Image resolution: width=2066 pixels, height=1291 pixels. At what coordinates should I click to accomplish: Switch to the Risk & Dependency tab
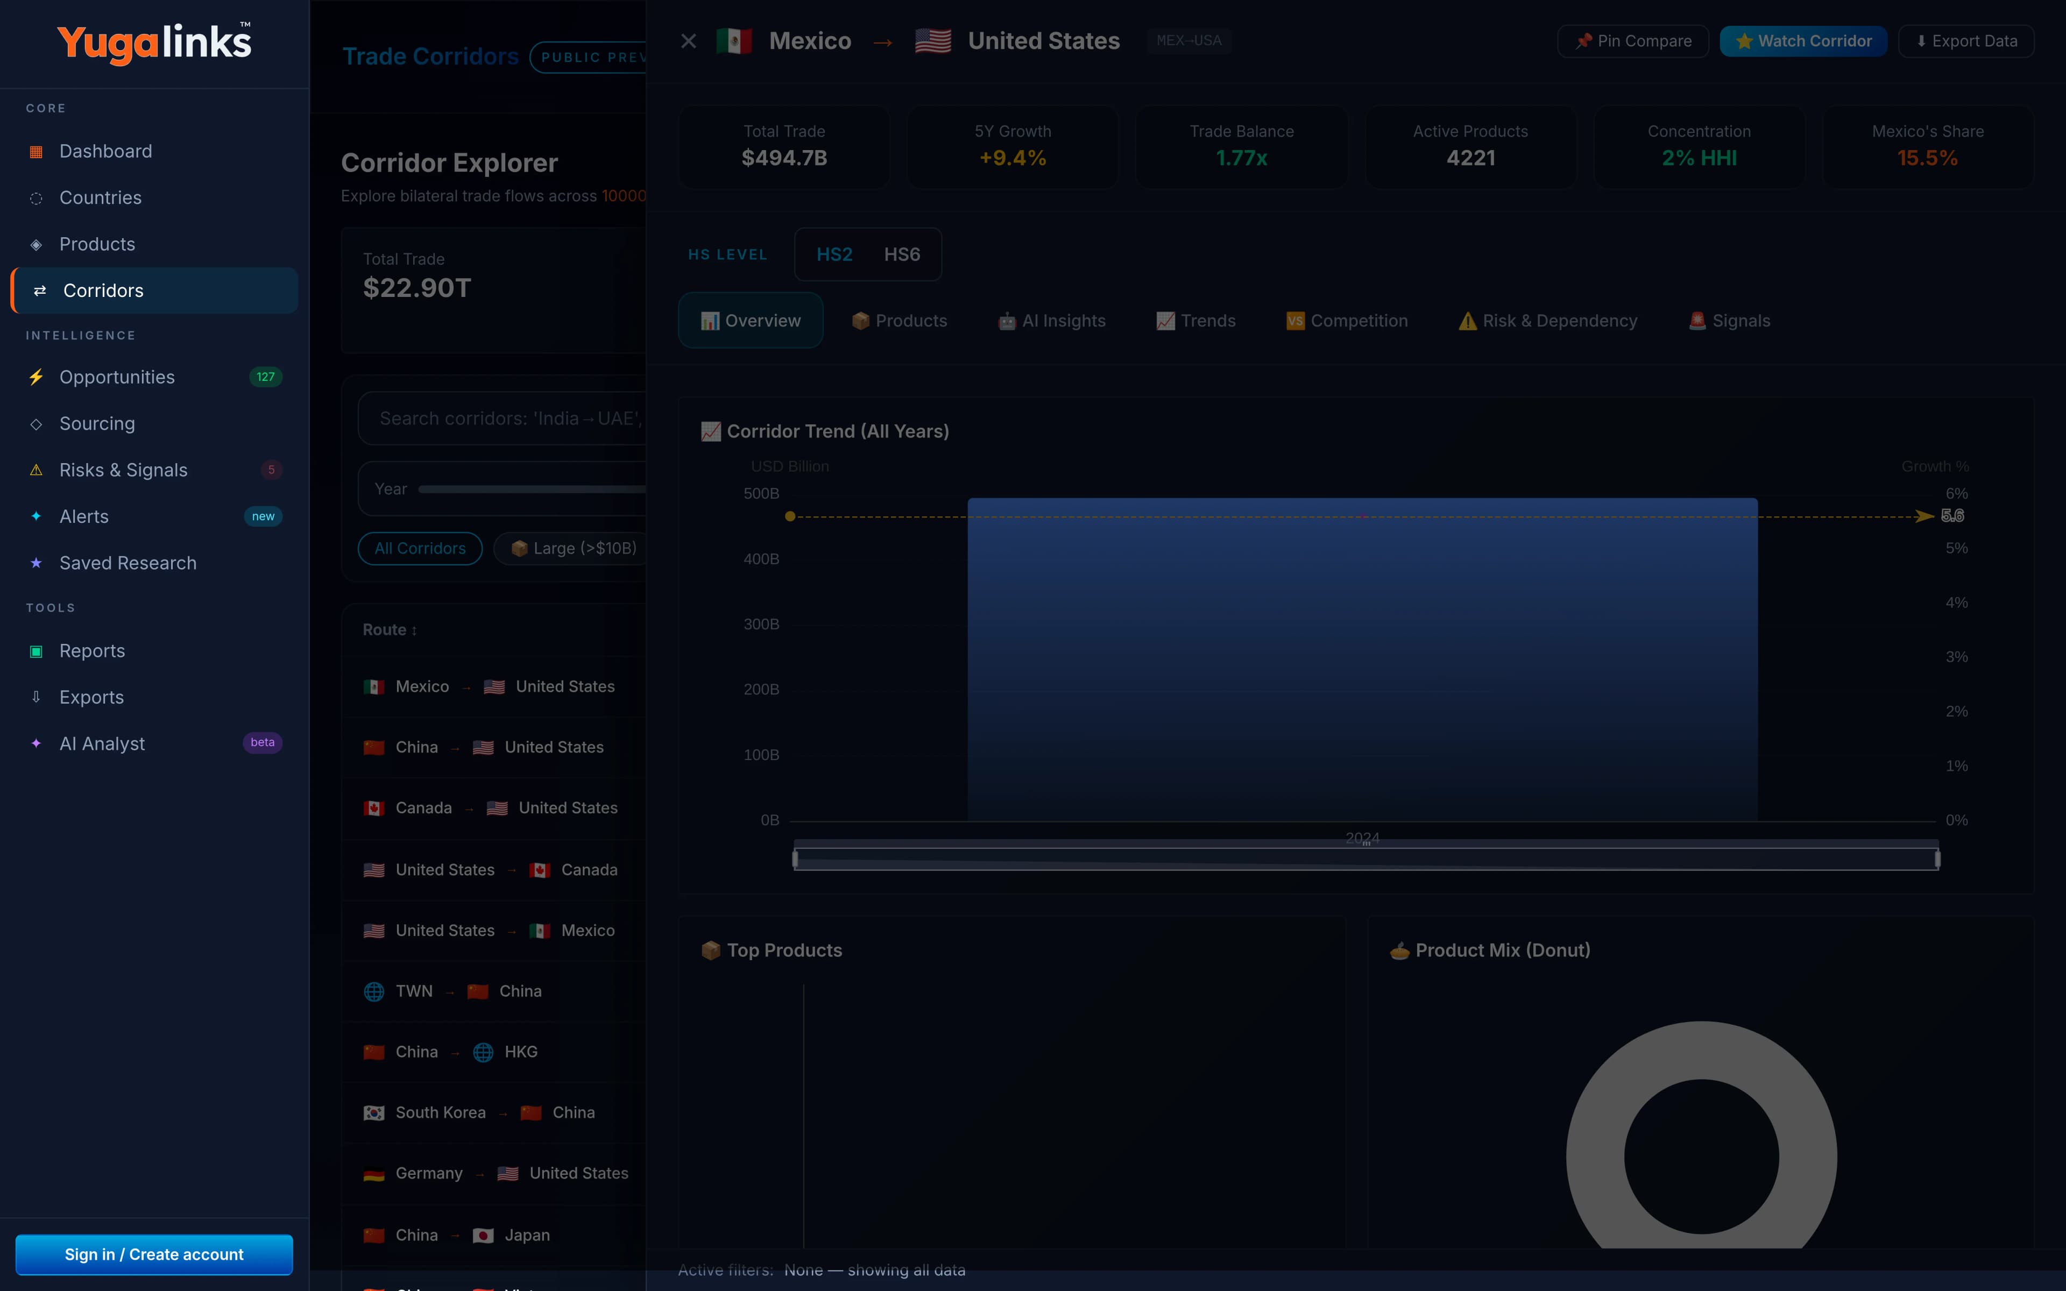click(1548, 321)
